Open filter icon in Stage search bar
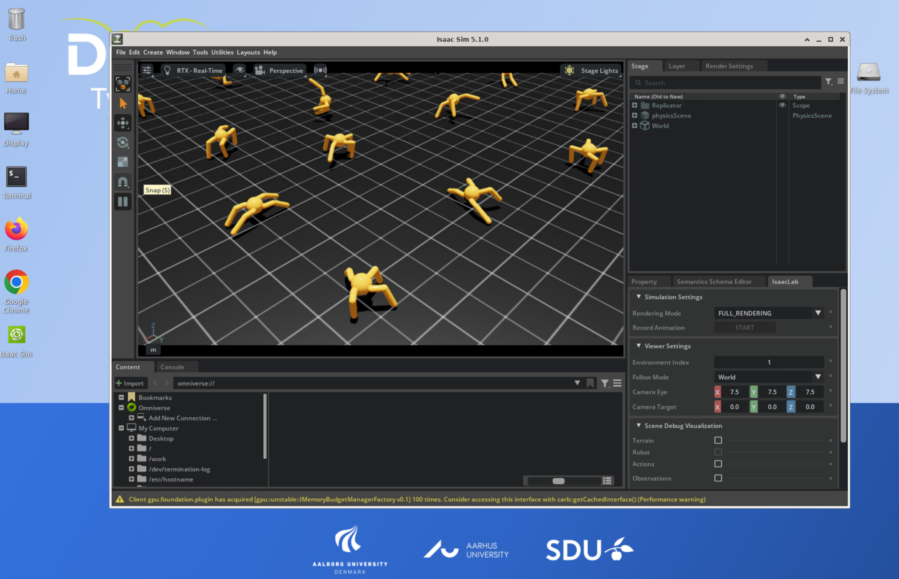899x579 pixels. (828, 81)
